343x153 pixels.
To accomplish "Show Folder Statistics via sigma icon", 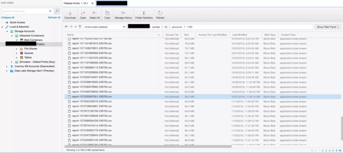I will coord(144,13).
